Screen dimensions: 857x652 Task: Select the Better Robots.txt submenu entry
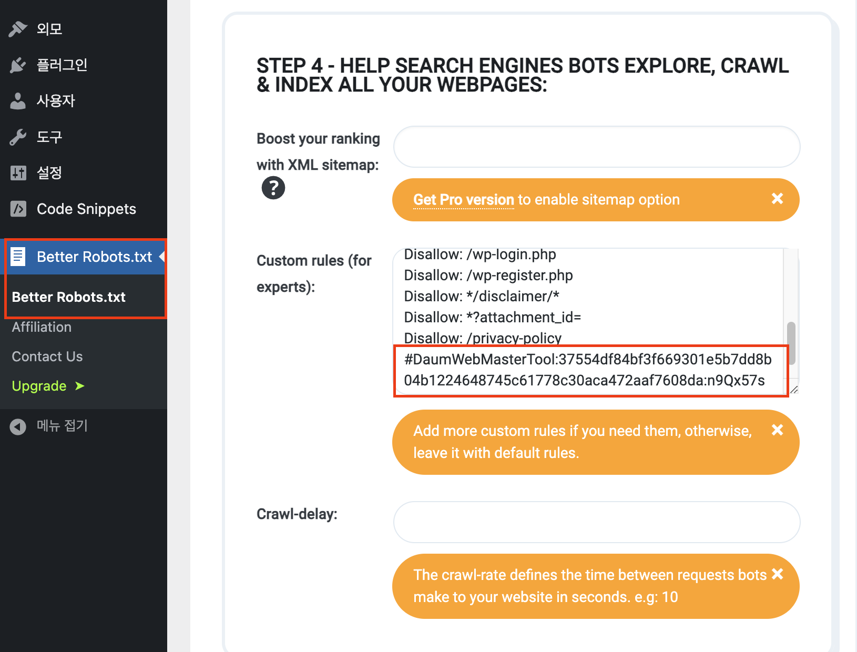[68, 297]
